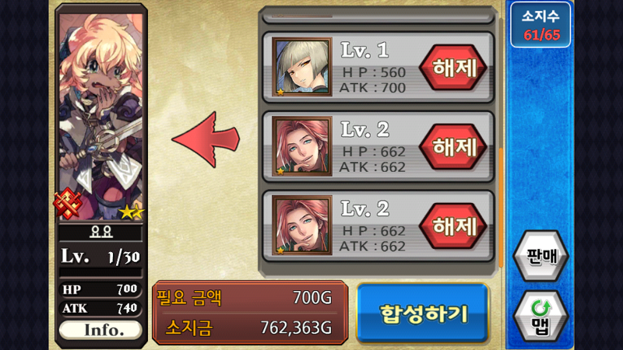Image resolution: width=623 pixels, height=350 pixels.
Task: Click the experience bar below Lv. 1/30
Action: 100,272
